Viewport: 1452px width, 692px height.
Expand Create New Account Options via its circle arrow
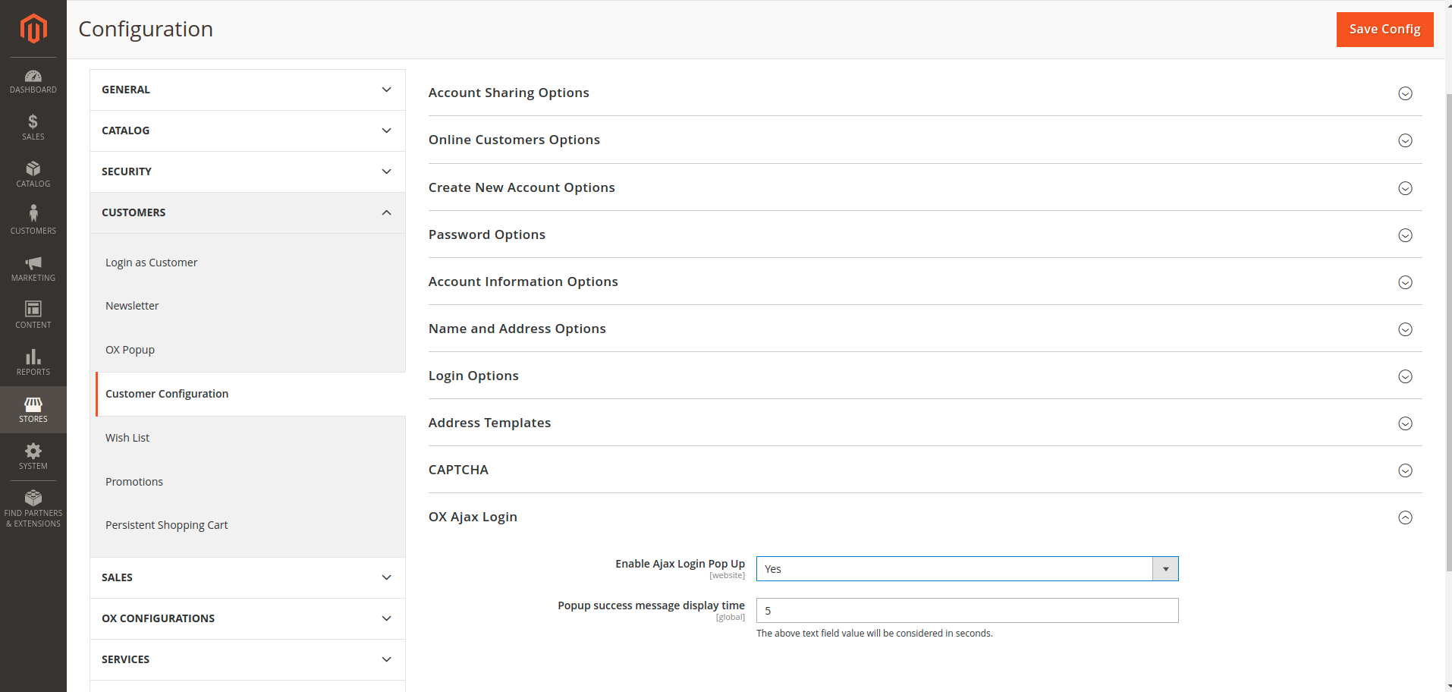[x=1405, y=188]
